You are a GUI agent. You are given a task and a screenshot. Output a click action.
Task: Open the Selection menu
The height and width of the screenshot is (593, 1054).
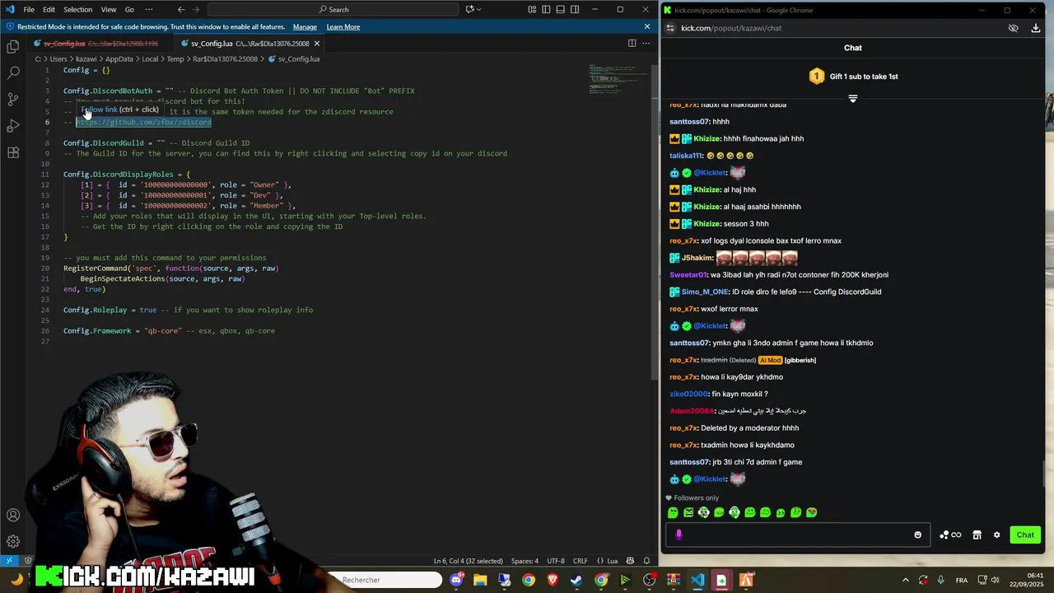pyautogui.click(x=78, y=9)
